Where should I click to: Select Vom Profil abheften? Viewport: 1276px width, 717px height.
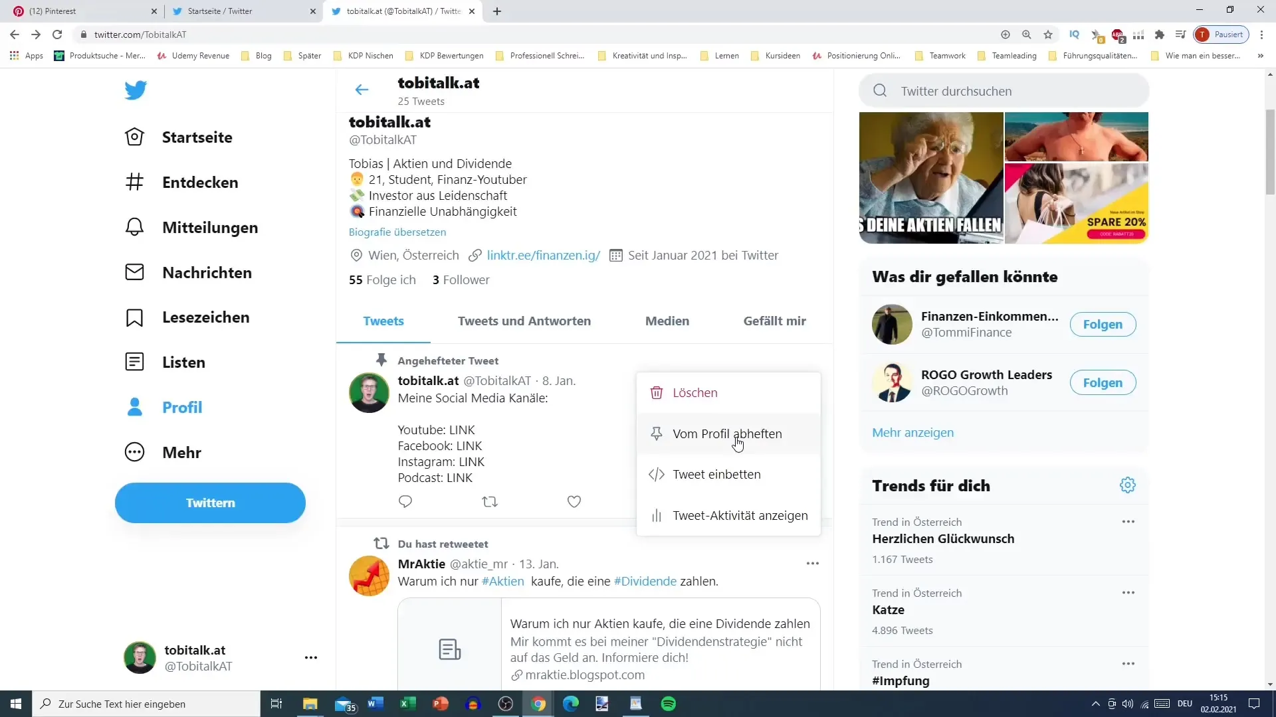(x=728, y=434)
